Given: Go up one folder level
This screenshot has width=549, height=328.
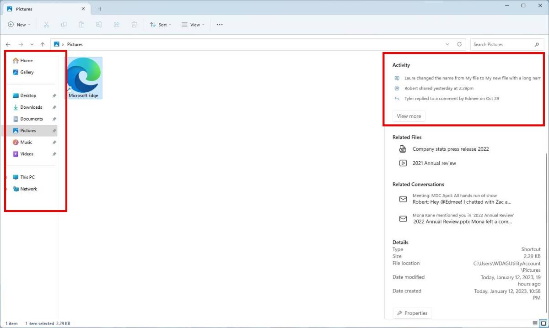Looking at the screenshot, I should click(x=43, y=44).
